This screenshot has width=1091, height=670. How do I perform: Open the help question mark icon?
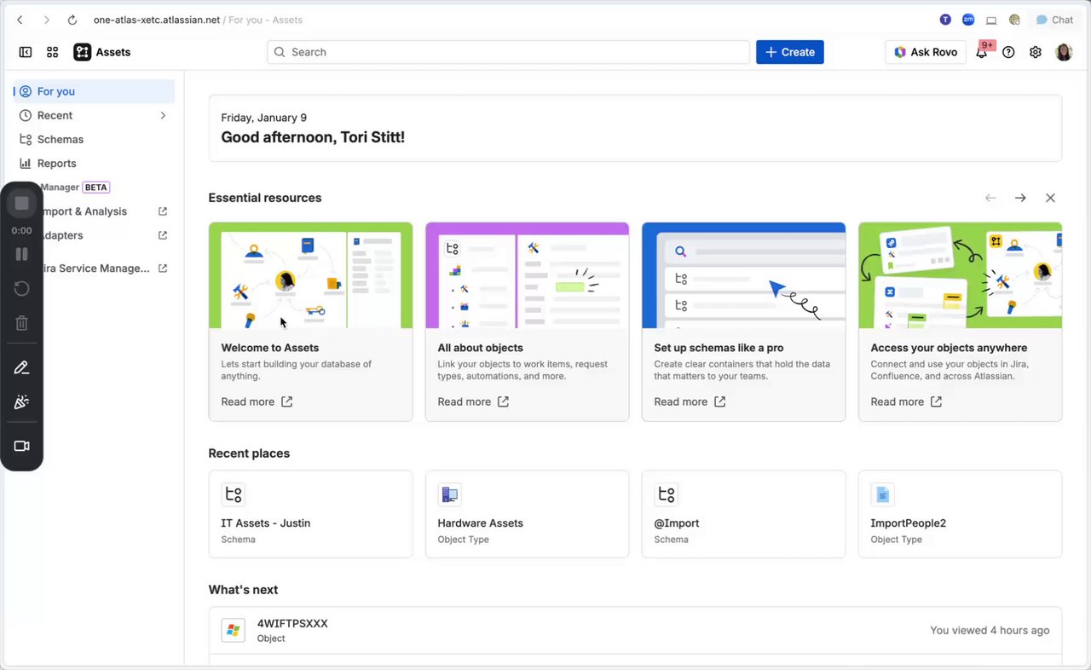[x=1008, y=52]
